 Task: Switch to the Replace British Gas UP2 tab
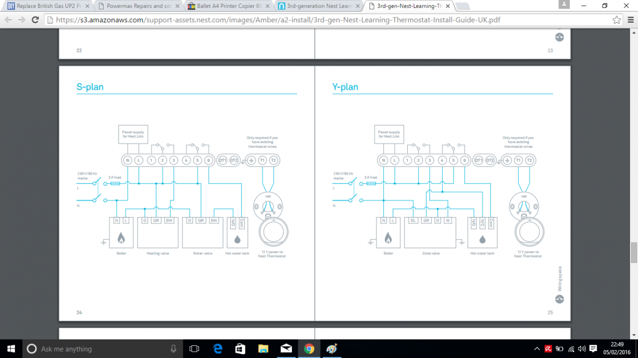point(48,6)
